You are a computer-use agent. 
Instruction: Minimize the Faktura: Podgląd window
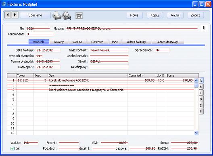(195, 4)
